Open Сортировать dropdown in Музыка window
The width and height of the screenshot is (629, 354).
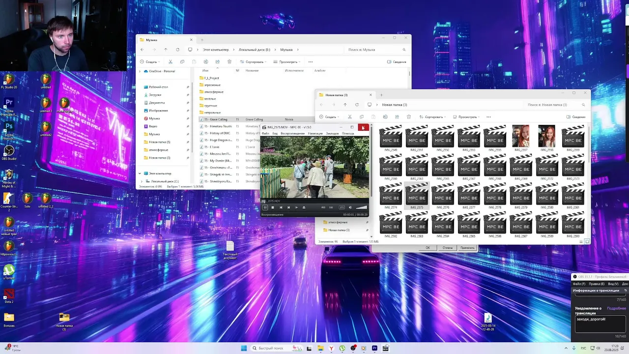pyautogui.click(x=253, y=62)
